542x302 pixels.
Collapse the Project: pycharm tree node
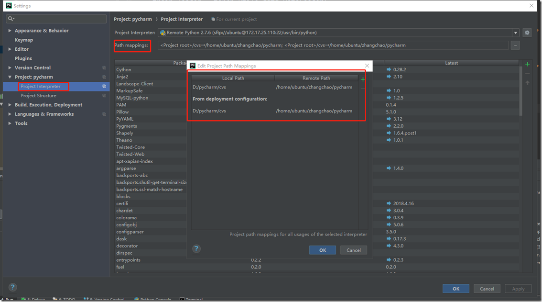point(10,77)
